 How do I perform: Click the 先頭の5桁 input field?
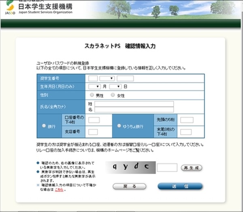pyautogui.click(x=187, y=120)
